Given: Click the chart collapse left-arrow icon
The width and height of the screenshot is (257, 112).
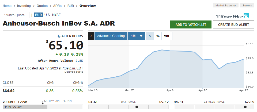Looking at the screenshot, I should (x=91, y=36).
